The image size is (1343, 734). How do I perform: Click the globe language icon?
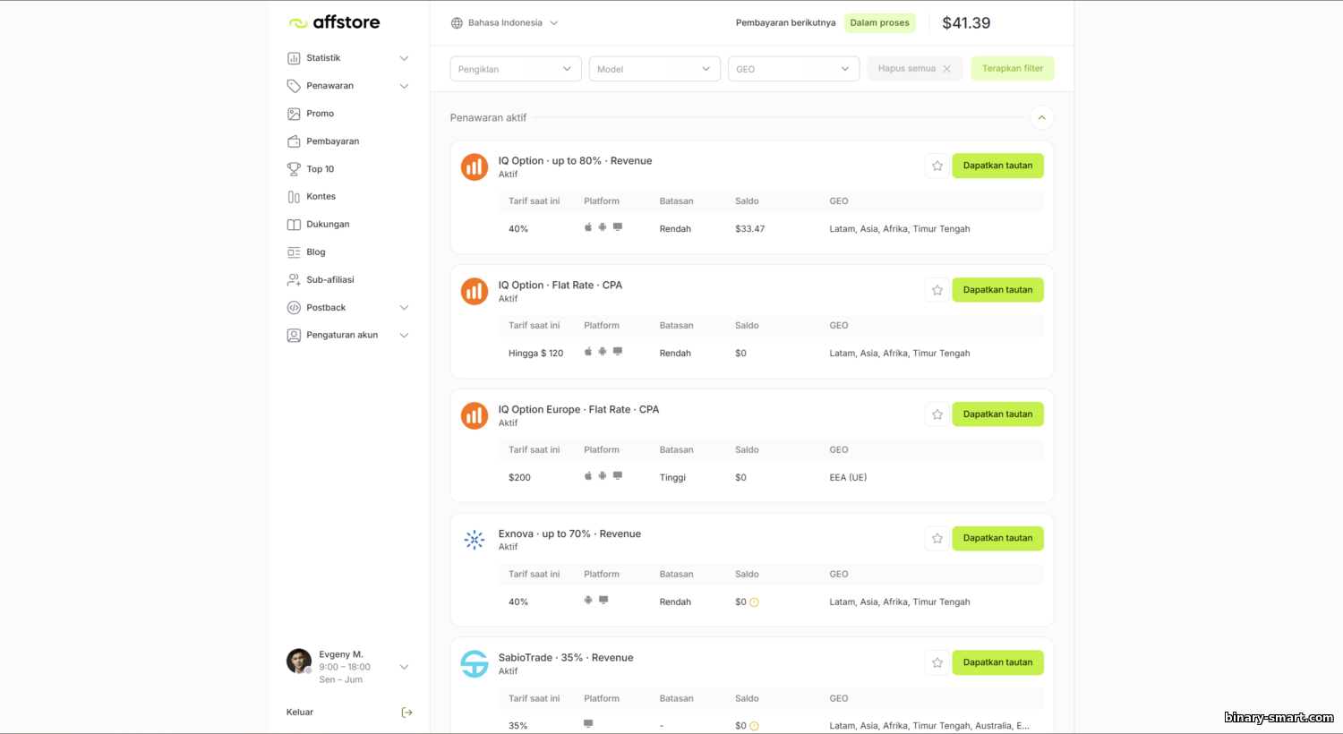(457, 23)
